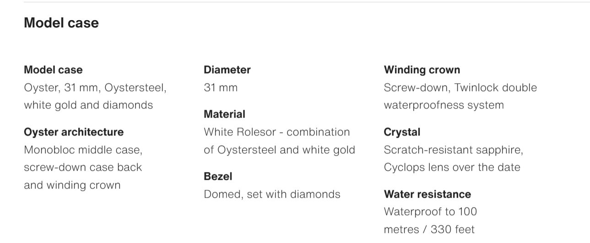Click the large "Model case" section heading
Viewport: 590px width, 243px height.
point(61,23)
